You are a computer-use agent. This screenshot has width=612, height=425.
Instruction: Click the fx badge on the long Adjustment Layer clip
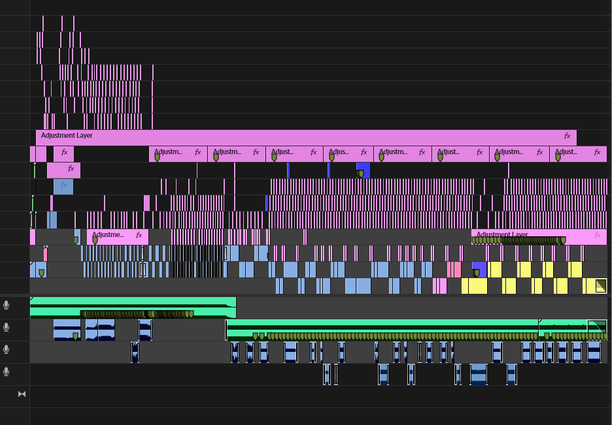tap(567, 136)
